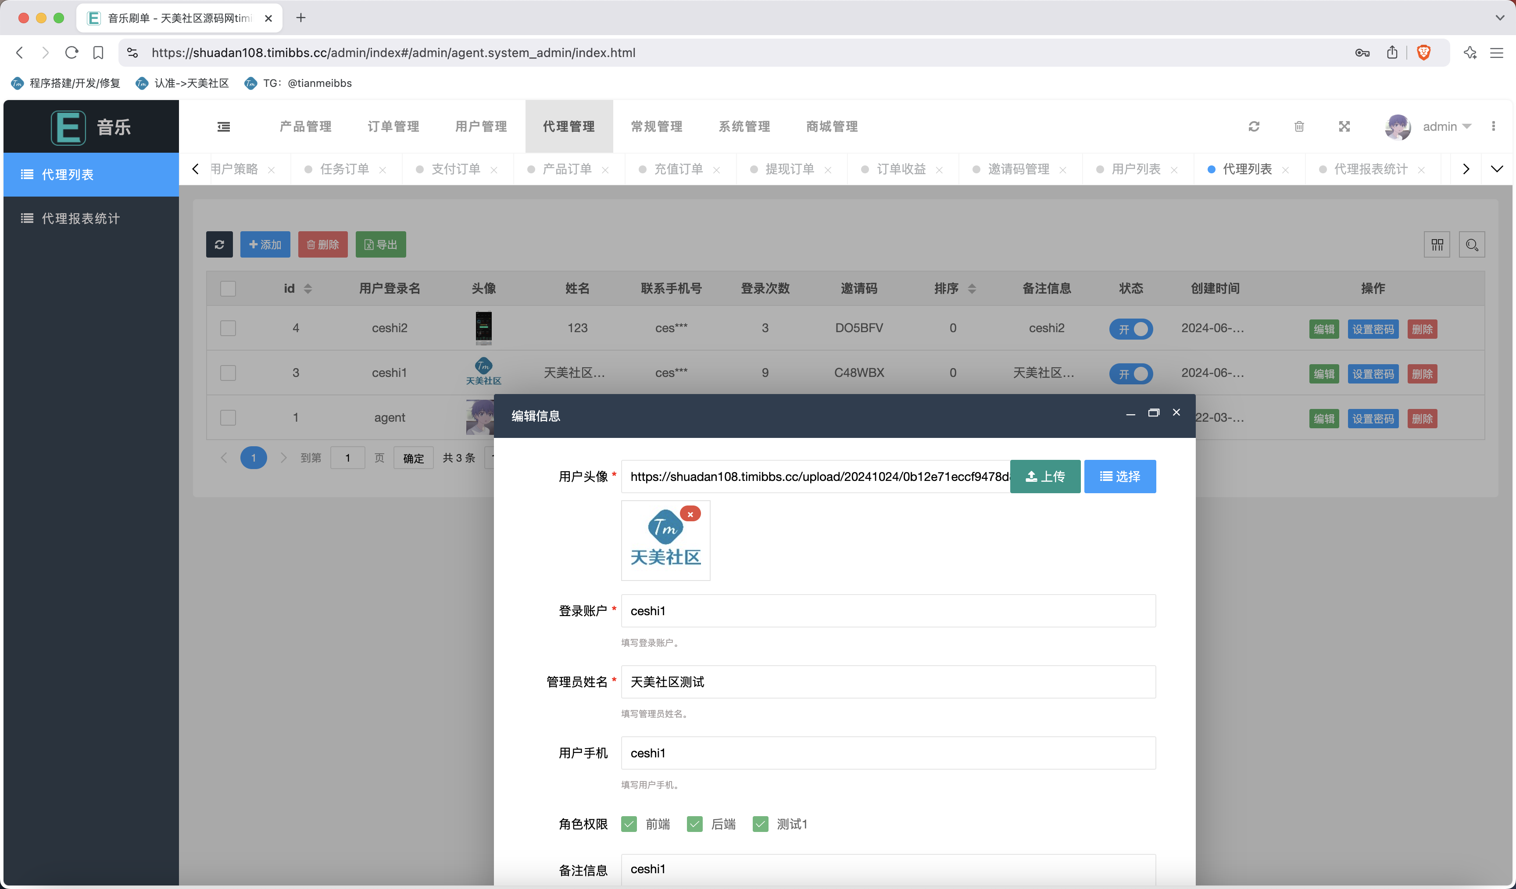The image size is (1516, 889).
Task: Open the 订单管理 menu
Action: [393, 126]
